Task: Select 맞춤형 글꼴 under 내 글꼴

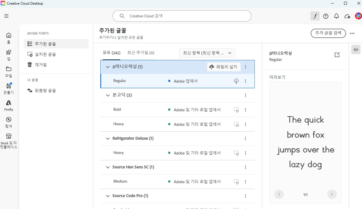Action: tap(56, 90)
